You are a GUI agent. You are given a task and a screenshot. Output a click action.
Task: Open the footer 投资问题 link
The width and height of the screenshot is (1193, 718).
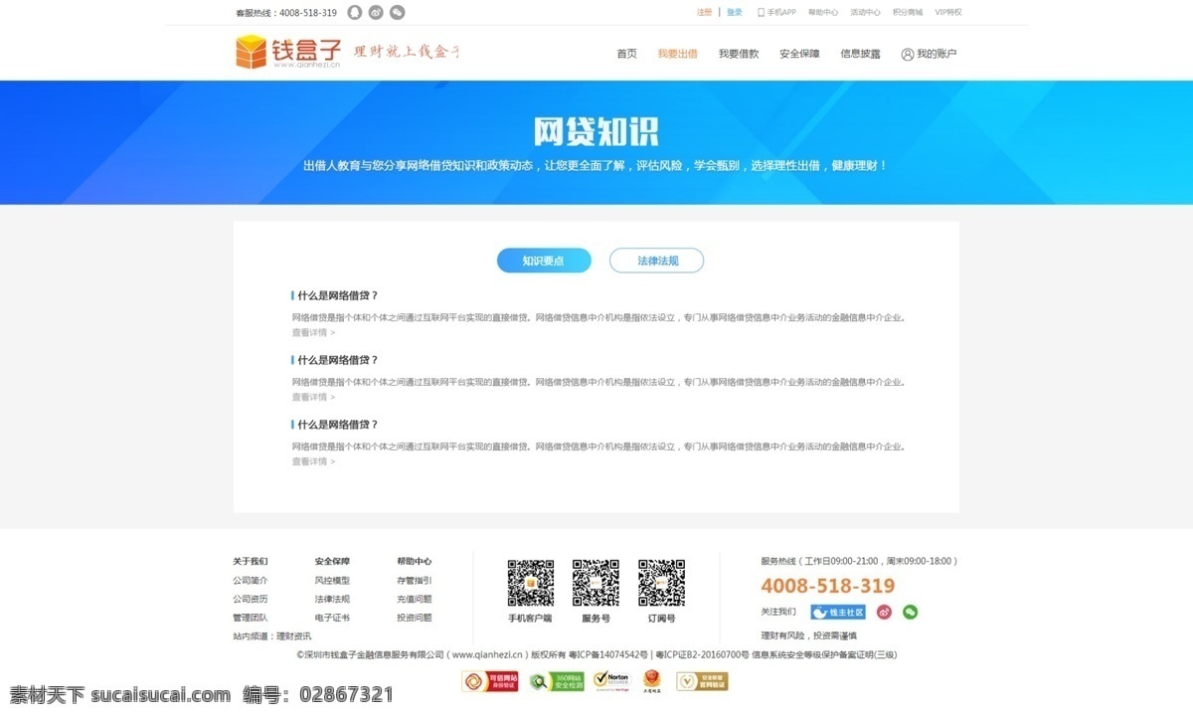pyautogui.click(x=415, y=618)
